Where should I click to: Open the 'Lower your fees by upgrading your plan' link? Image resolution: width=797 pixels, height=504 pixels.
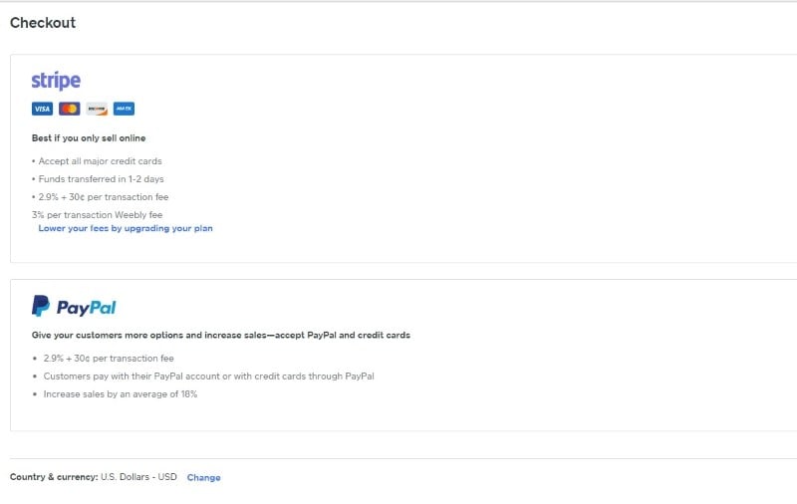(126, 228)
